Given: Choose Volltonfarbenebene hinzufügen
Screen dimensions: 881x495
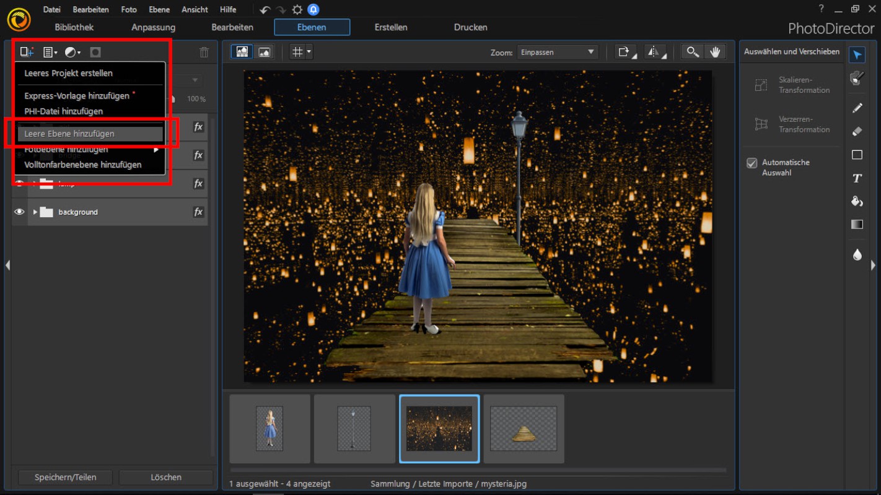Looking at the screenshot, I should click(x=82, y=165).
